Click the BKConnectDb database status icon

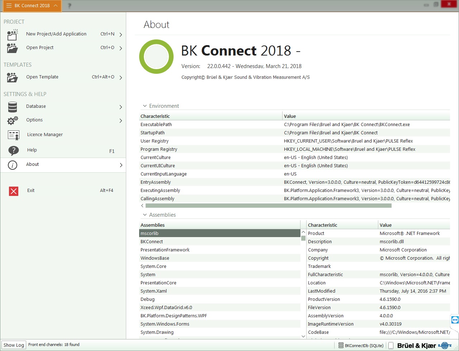(341, 345)
